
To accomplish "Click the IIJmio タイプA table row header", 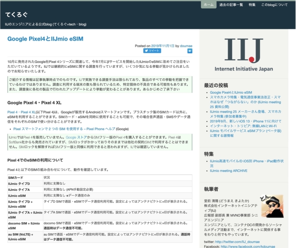I will pos(25,190).
